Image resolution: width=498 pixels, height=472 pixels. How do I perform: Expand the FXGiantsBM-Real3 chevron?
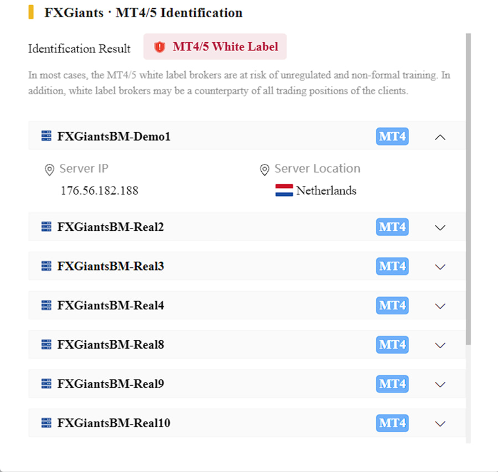pyautogui.click(x=440, y=267)
